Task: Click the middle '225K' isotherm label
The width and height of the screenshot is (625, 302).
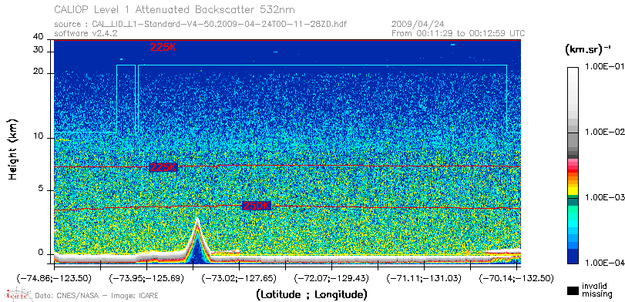Action: click(163, 167)
